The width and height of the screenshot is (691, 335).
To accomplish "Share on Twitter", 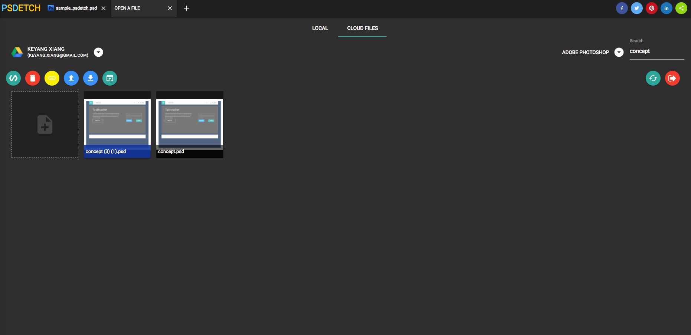I will coord(636,8).
